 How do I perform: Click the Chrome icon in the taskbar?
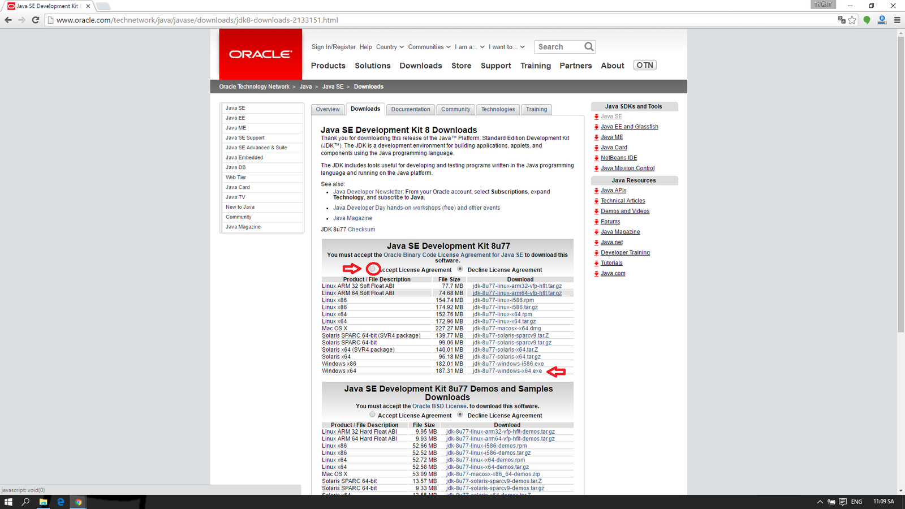[x=78, y=502]
